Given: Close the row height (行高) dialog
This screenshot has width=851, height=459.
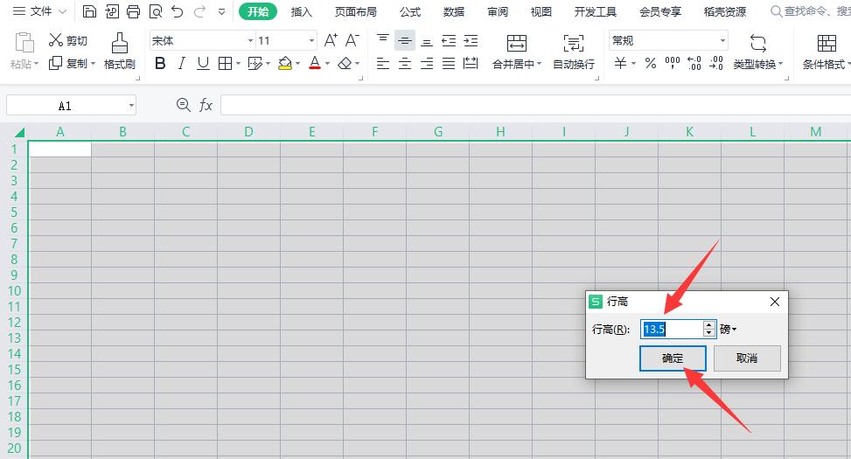Looking at the screenshot, I should click(x=775, y=302).
